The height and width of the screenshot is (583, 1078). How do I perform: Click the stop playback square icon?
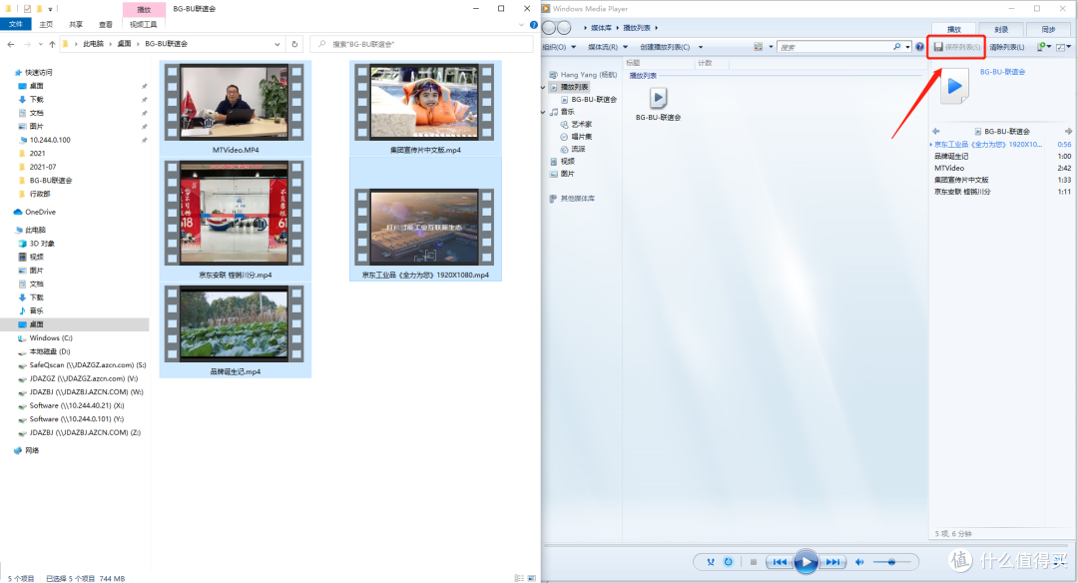[x=754, y=562]
